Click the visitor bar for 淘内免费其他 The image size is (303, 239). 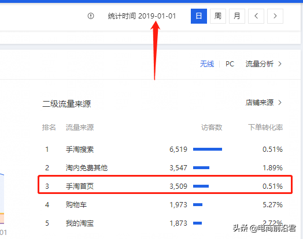click(201, 167)
